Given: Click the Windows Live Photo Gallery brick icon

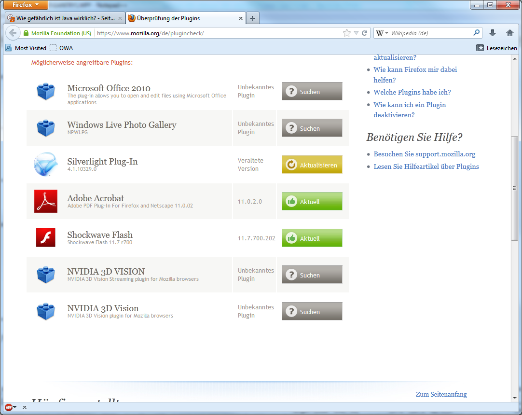Looking at the screenshot, I should tap(46, 128).
